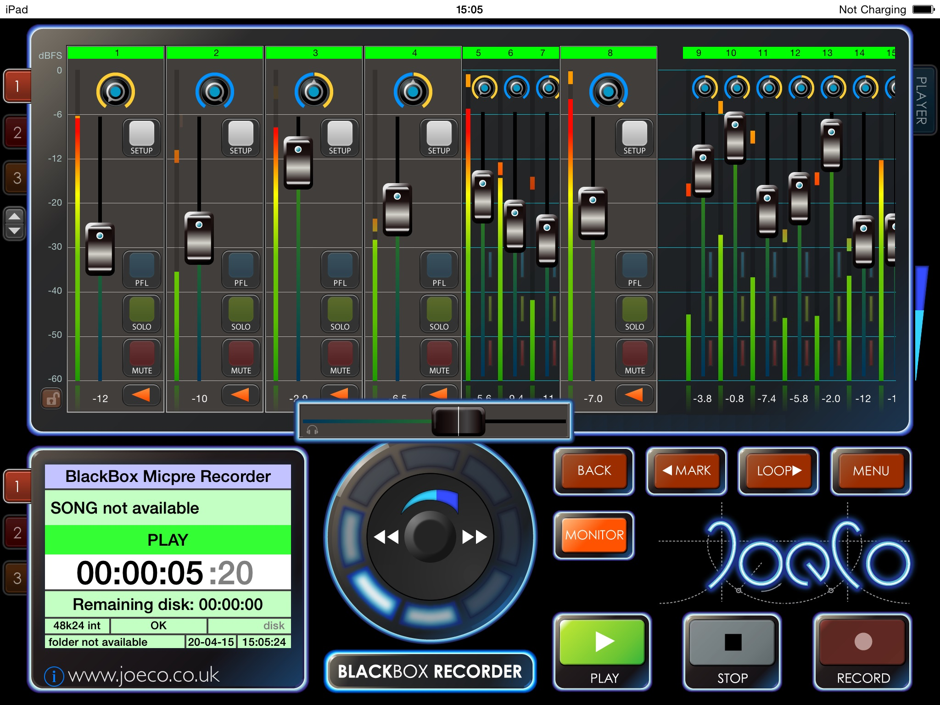Open the MENU button
Screen dimensions: 940x705
pos(871,470)
